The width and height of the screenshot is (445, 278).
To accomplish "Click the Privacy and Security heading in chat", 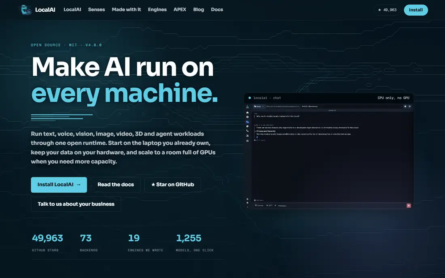I will [266, 131].
